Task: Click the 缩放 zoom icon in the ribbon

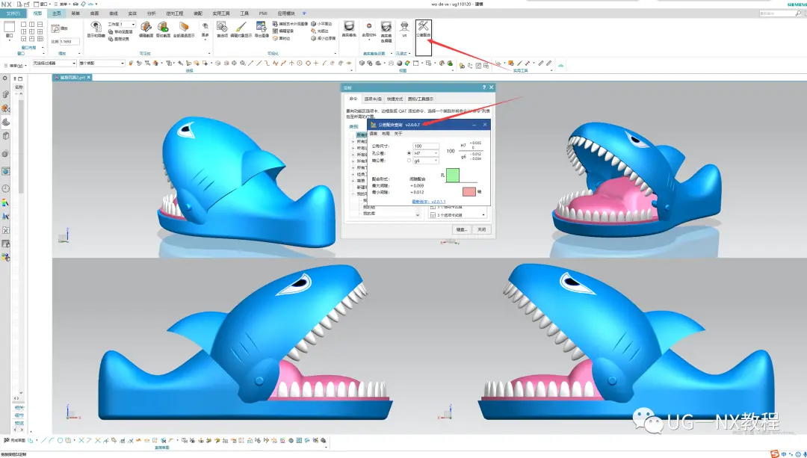Action: [x=55, y=28]
